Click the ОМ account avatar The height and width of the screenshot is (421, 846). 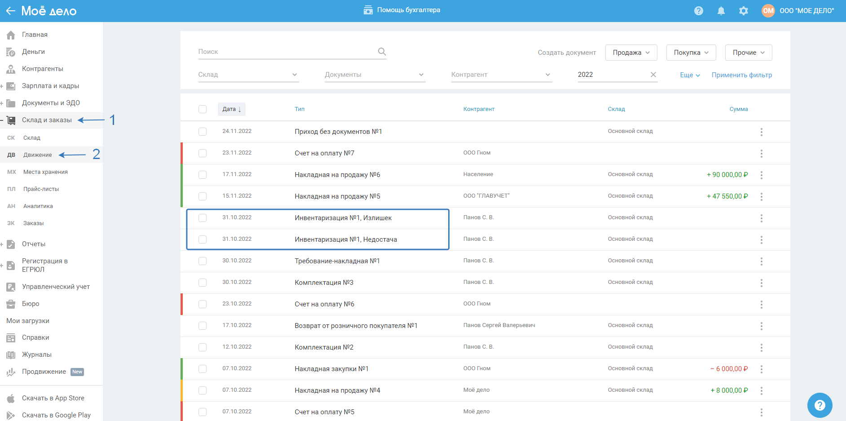768,11
